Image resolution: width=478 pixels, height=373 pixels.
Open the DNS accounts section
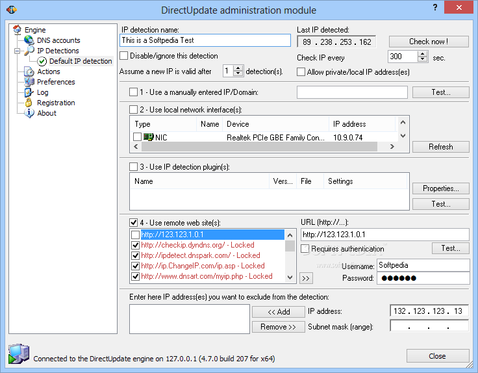58,40
